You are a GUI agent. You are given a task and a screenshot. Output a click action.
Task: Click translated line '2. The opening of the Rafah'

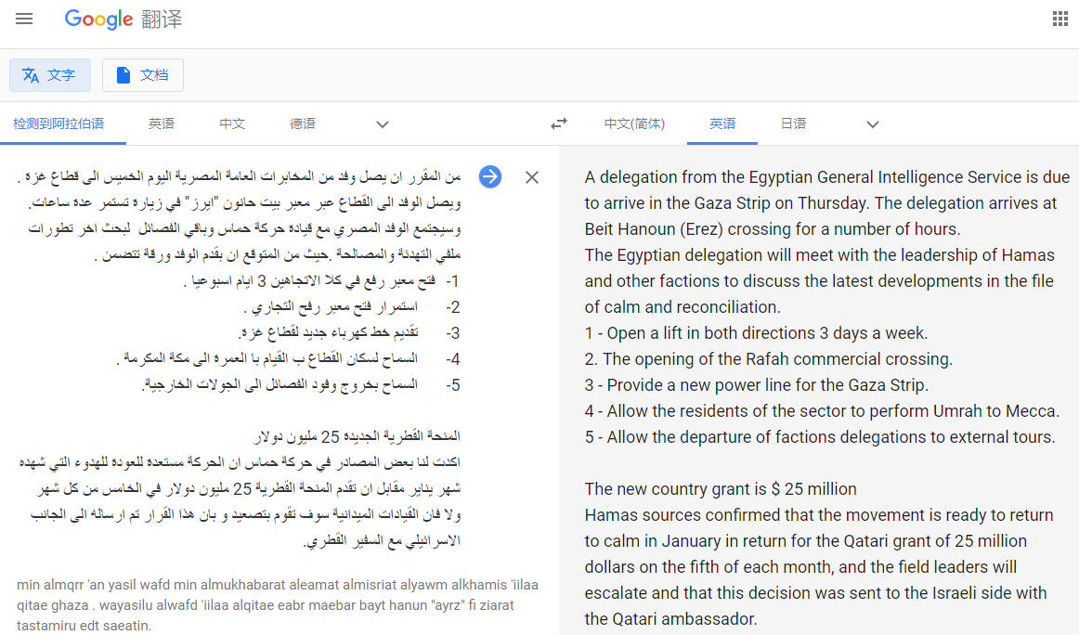pyautogui.click(x=769, y=359)
